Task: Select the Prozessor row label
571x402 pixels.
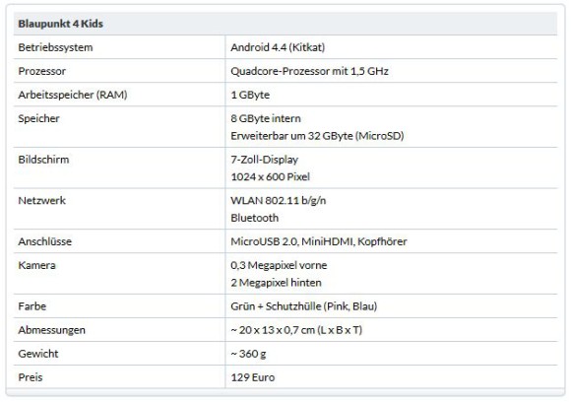Action: (42, 71)
